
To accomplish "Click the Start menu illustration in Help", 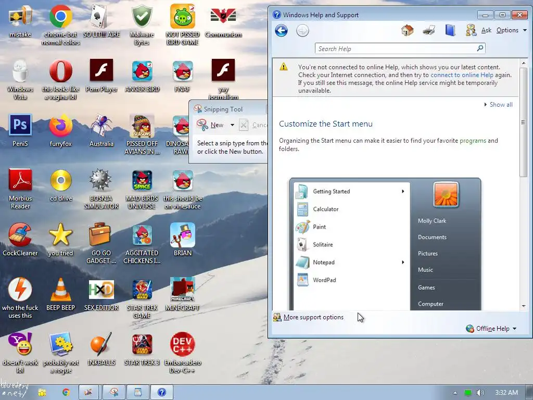I will [x=385, y=244].
